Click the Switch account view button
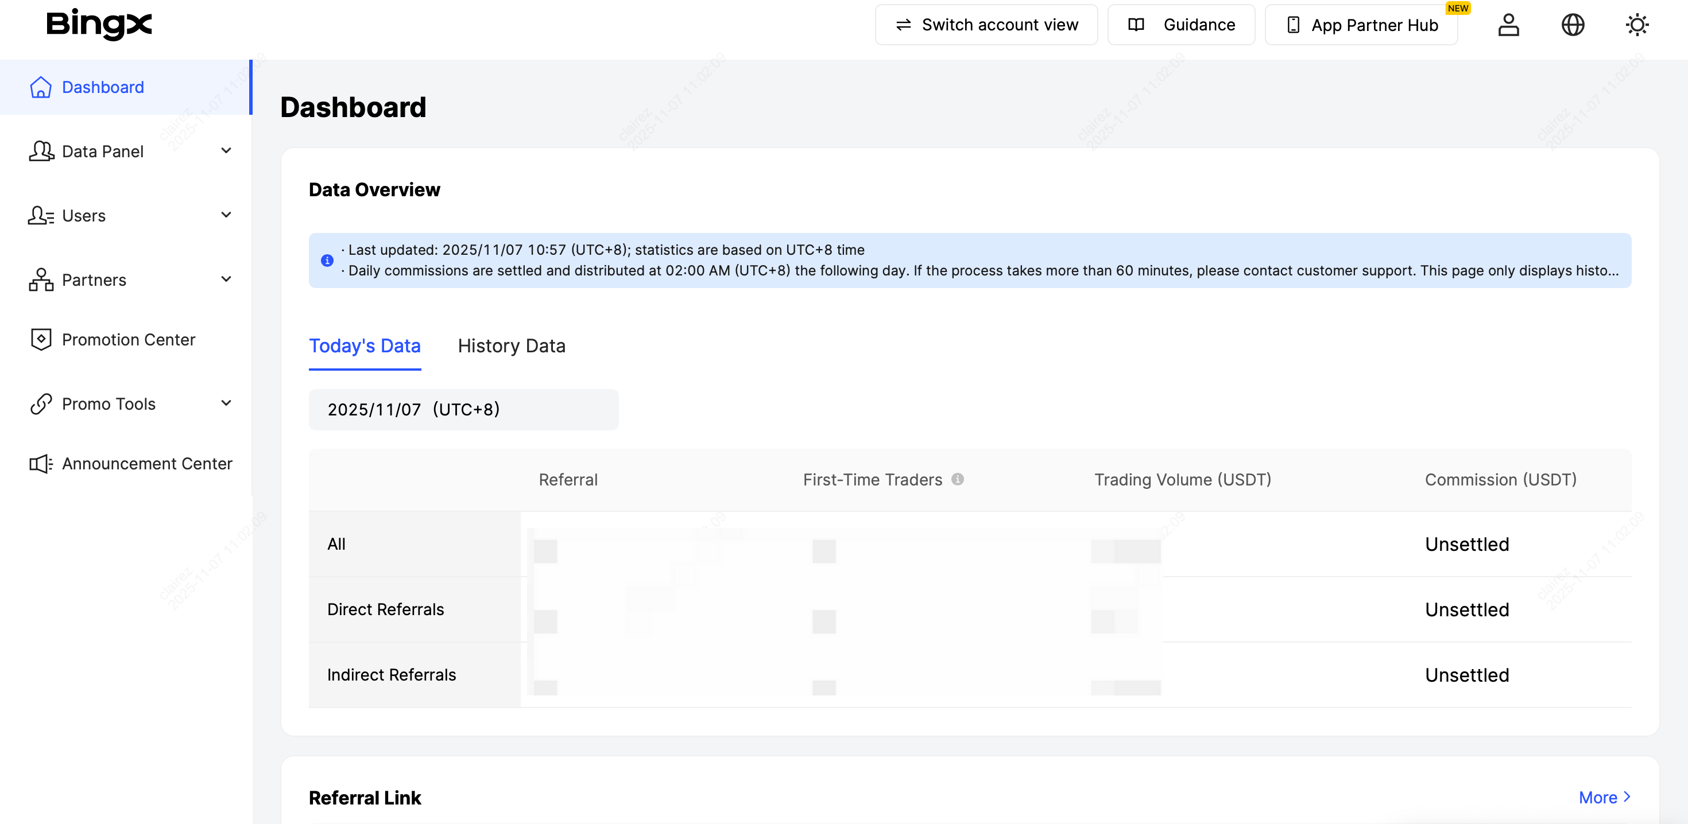The height and width of the screenshot is (824, 1688). [x=986, y=25]
